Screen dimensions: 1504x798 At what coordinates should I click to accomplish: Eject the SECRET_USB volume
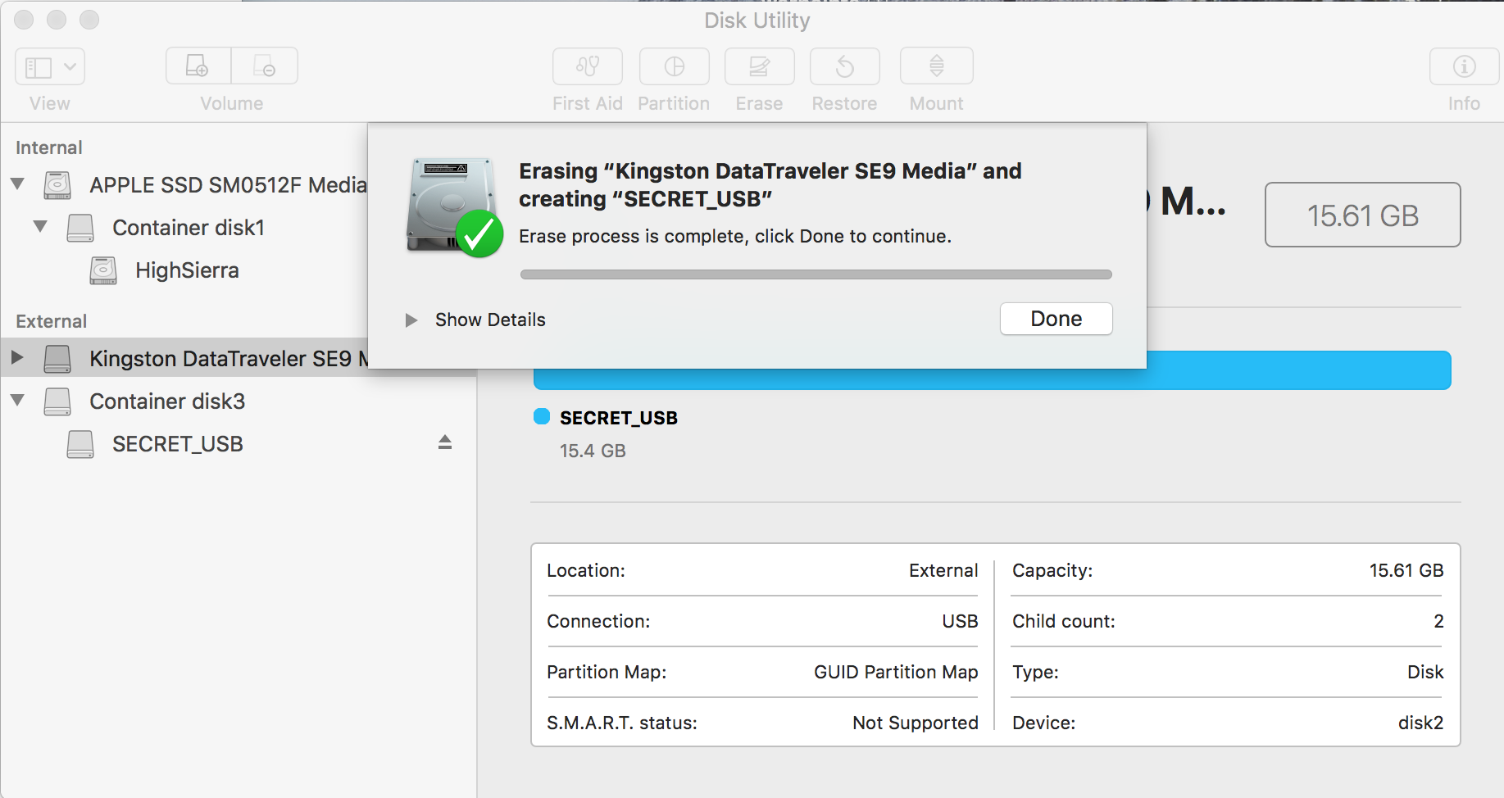coord(445,442)
